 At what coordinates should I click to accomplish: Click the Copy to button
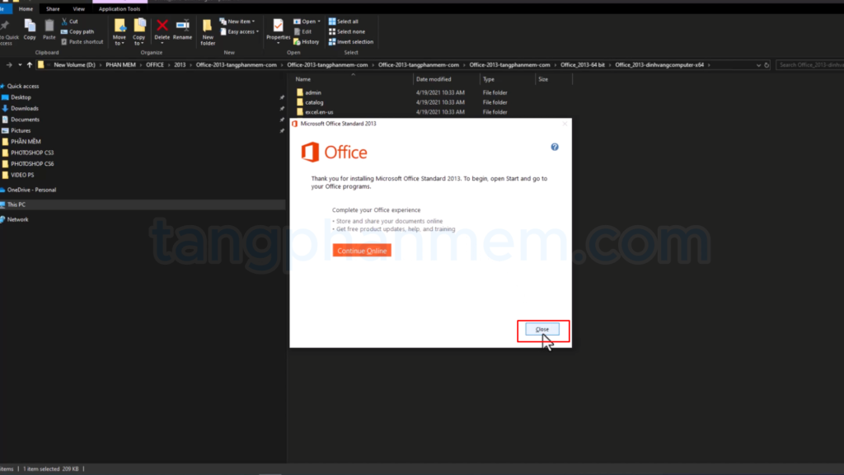139,32
